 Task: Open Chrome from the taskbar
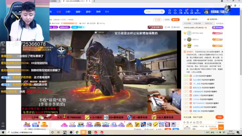[x=77, y=132]
